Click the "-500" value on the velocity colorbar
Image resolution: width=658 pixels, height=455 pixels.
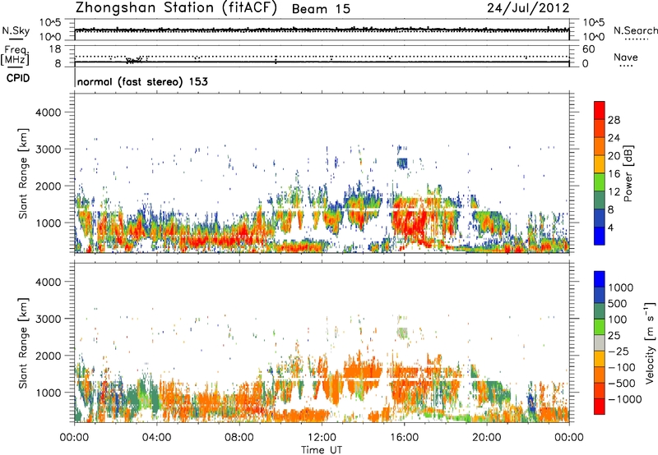pyautogui.click(x=620, y=383)
